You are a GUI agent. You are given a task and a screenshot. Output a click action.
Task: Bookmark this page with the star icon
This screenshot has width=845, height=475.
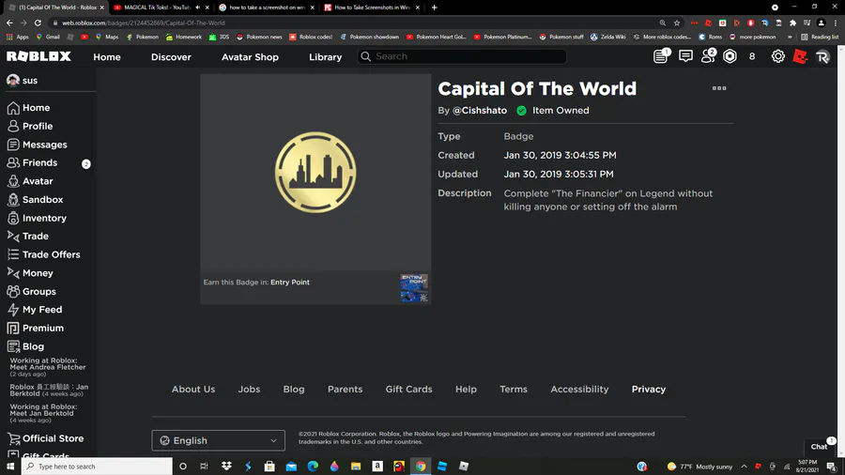[677, 23]
